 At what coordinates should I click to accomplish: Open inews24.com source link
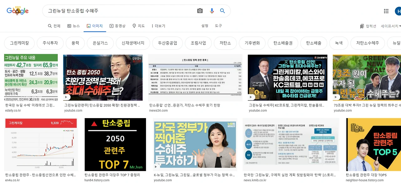tap(159, 111)
